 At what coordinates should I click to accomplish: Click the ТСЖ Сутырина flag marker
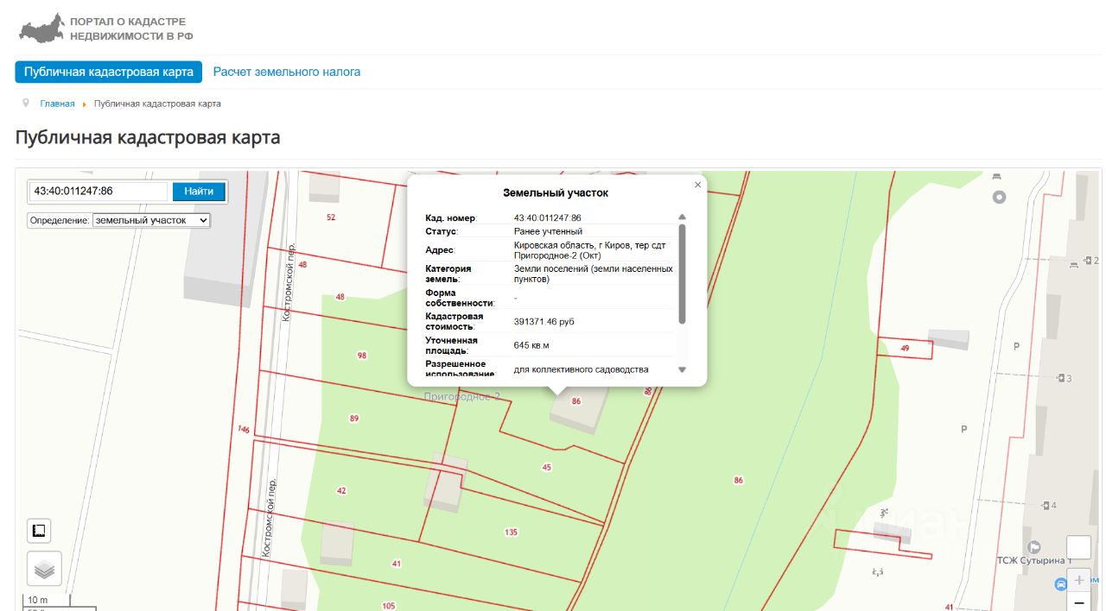[1033, 547]
